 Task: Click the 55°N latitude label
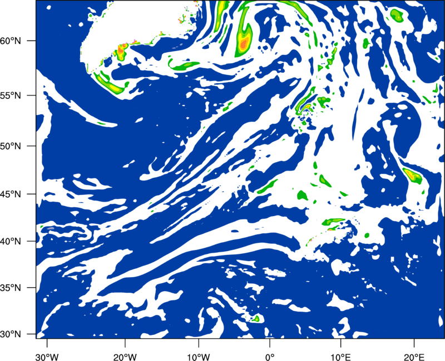[11, 96]
